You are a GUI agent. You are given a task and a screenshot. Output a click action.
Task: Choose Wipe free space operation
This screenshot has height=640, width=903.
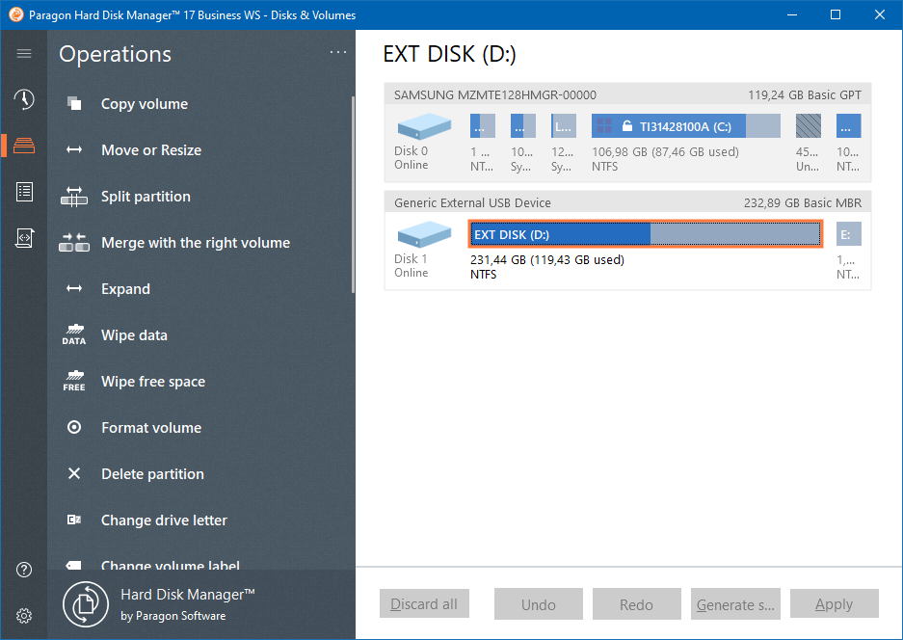(x=153, y=382)
